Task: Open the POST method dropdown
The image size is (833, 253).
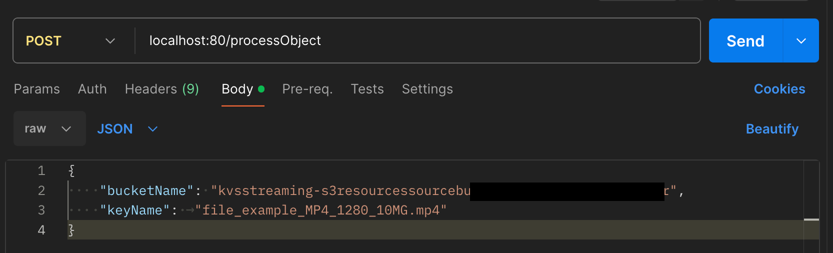Action: coord(70,41)
